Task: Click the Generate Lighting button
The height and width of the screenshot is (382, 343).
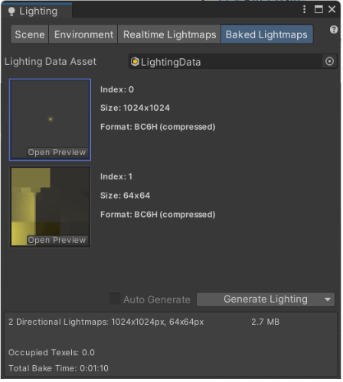Action: coord(266,300)
